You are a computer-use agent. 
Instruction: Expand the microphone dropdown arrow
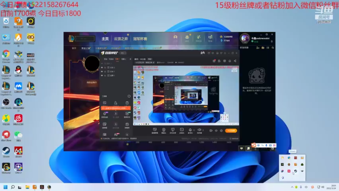pos(194,130)
